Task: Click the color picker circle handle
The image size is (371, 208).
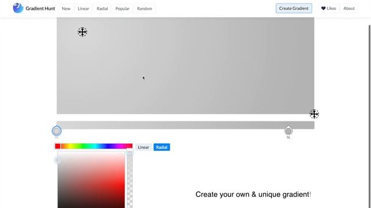Action: pos(57,161)
